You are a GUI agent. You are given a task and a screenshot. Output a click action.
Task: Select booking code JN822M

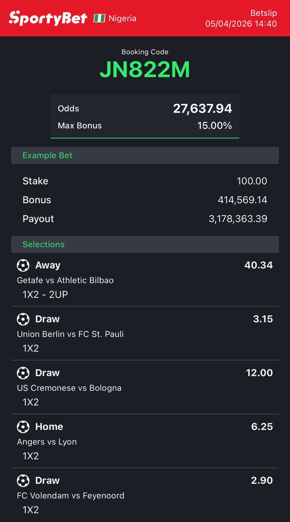pyautogui.click(x=145, y=70)
